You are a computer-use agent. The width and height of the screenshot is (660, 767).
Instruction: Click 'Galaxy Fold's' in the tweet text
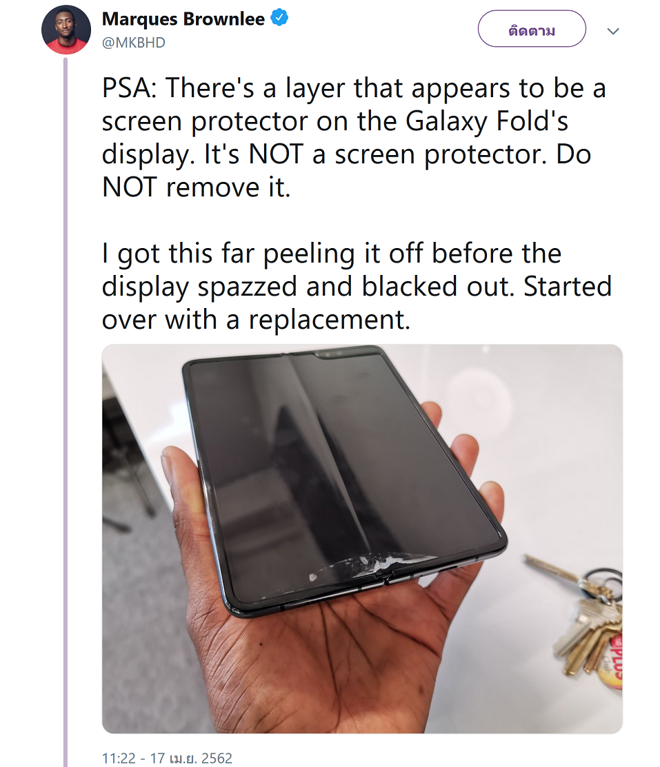487,121
